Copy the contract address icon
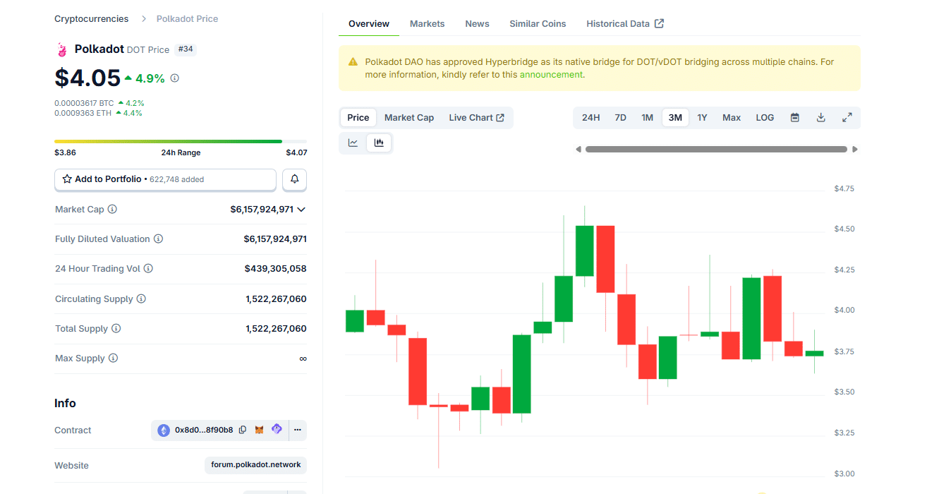This screenshot has width=939, height=494. 243,430
